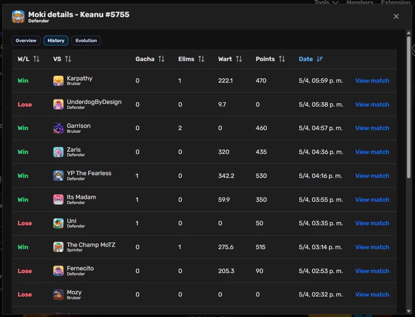Screen dimensions: 415x317
Task: View match against Its Madam
Action: point(372,199)
